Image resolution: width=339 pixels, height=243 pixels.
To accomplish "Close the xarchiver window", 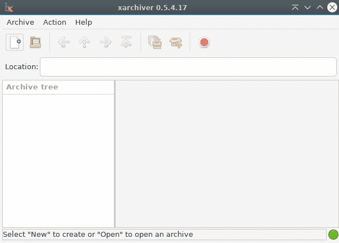I will coord(332,7).
